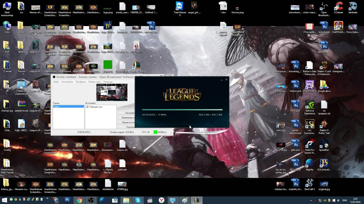Switch the ENG input language indicator
Viewport: 364px width, 204px height.
[x=345, y=200]
